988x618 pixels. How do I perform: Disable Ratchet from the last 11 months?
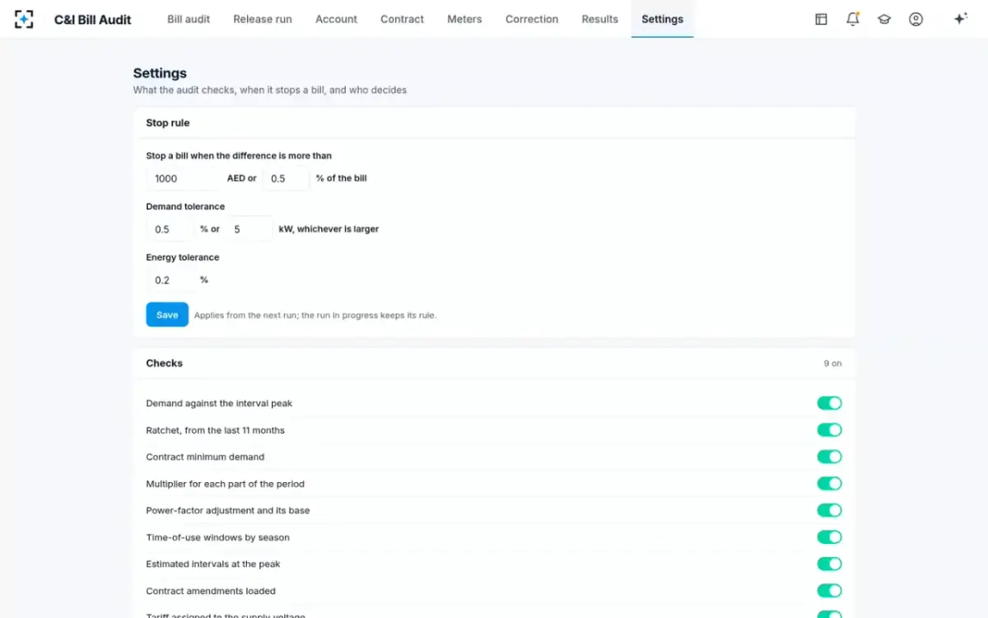coord(829,430)
